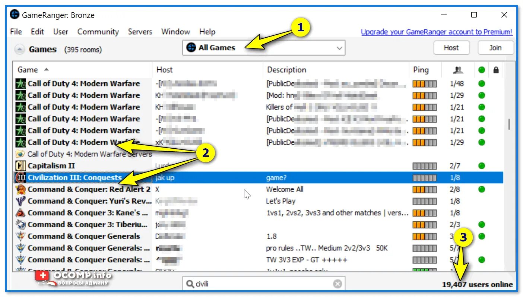Sort by the players count column icon
This screenshot has height=297, width=523.
[x=458, y=70]
